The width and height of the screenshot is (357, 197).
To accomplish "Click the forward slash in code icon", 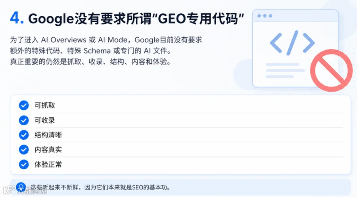I will (292, 43).
